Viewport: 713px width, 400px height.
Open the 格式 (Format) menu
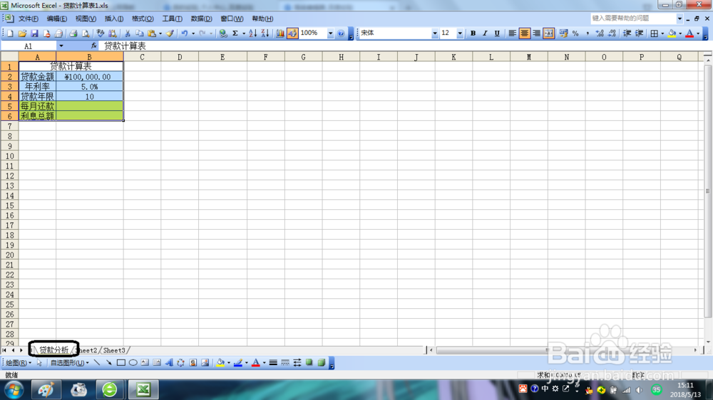click(143, 19)
